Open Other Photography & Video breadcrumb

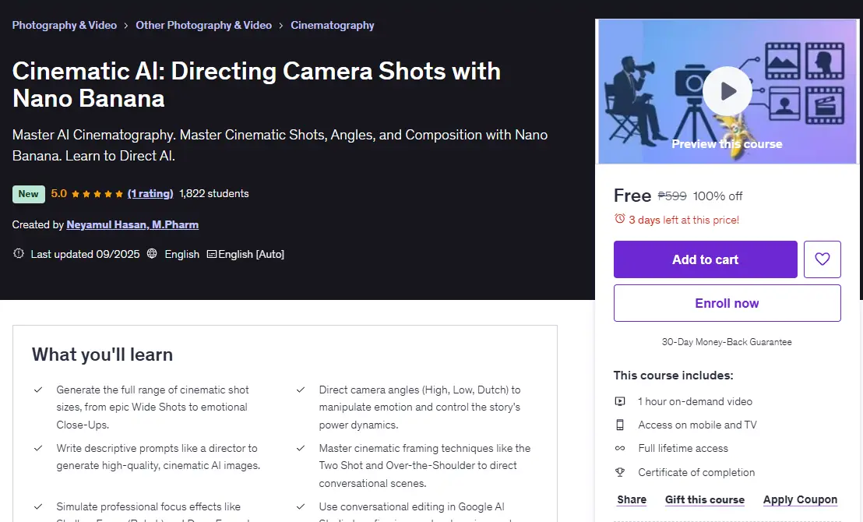pyautogui.click(x=203, y=26)
